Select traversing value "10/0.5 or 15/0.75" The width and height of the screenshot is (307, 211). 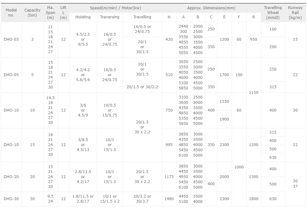point(110,110)
